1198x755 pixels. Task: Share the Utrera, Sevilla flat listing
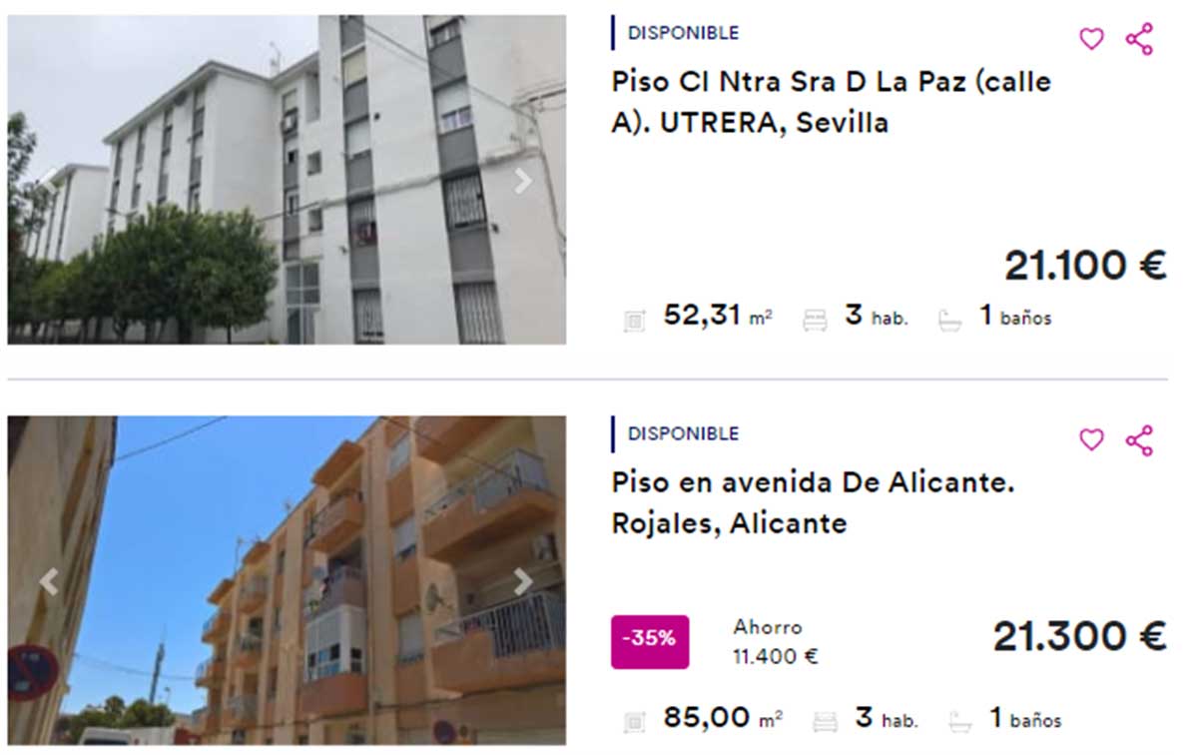click(1139, 39)
